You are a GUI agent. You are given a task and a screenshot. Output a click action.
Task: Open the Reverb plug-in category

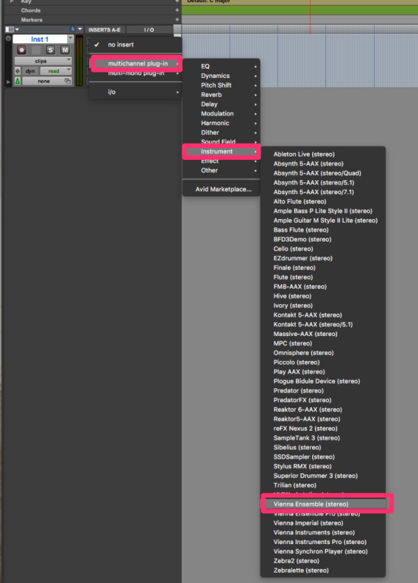tap(221, 95)
